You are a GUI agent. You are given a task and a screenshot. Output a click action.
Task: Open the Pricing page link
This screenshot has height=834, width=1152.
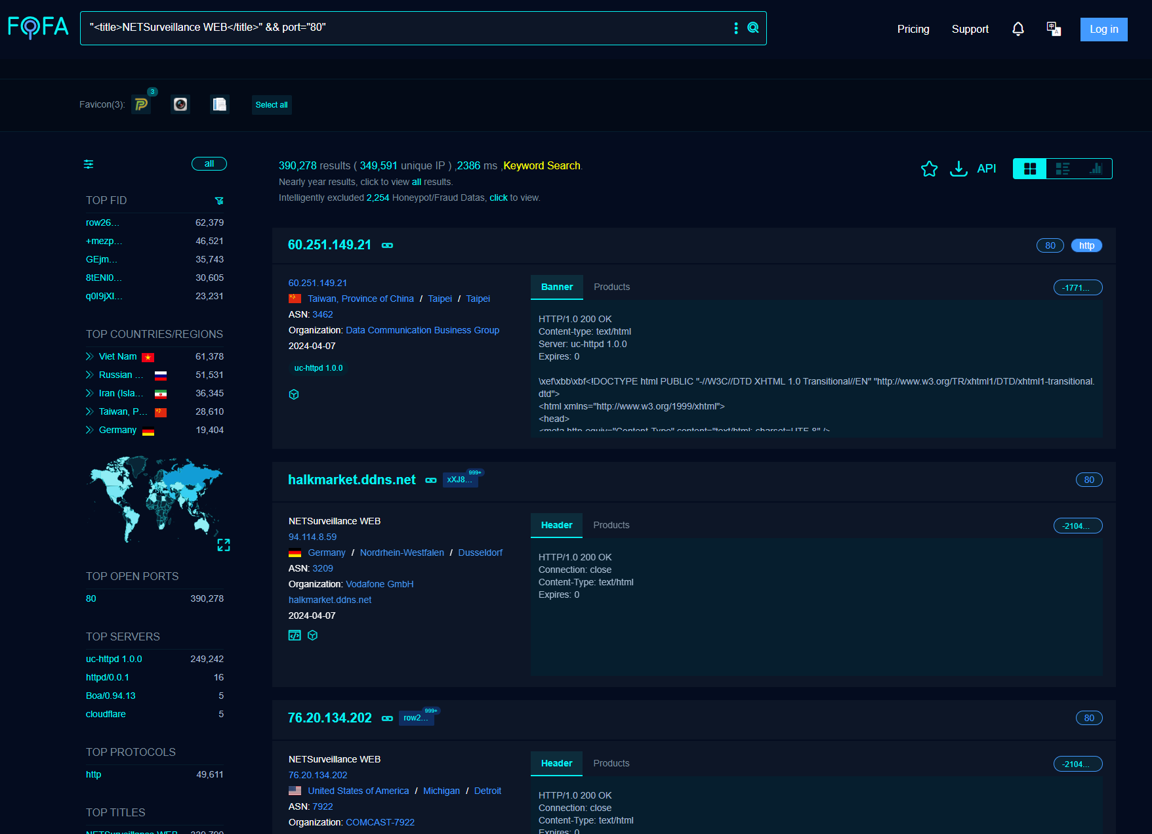click(913, 29)
